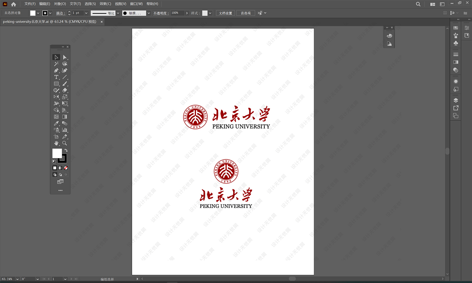Select the Slice tool
Viewport: 472px width, 283px height.
click(x=65, y=136)
